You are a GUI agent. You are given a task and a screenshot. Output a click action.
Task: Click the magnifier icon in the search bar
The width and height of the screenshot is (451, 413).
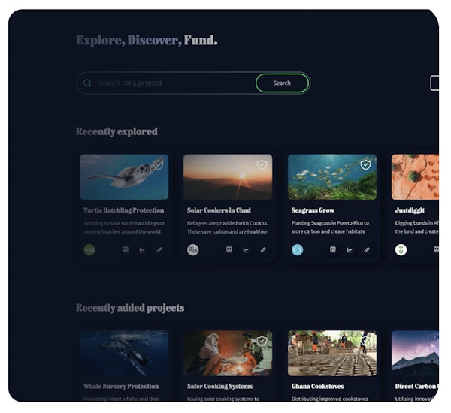pos(87,83)
